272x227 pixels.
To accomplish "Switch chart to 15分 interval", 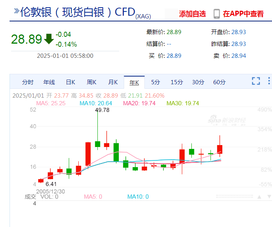I will coord(177,82).
